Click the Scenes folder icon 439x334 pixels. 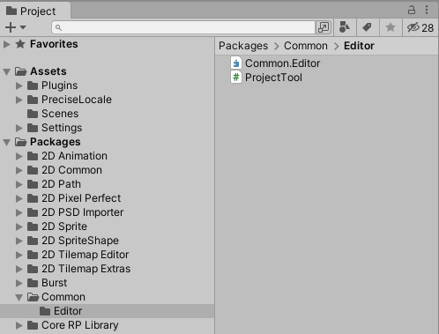point(33,114)
